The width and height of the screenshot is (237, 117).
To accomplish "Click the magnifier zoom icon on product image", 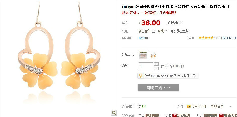I will pos(114,113).
